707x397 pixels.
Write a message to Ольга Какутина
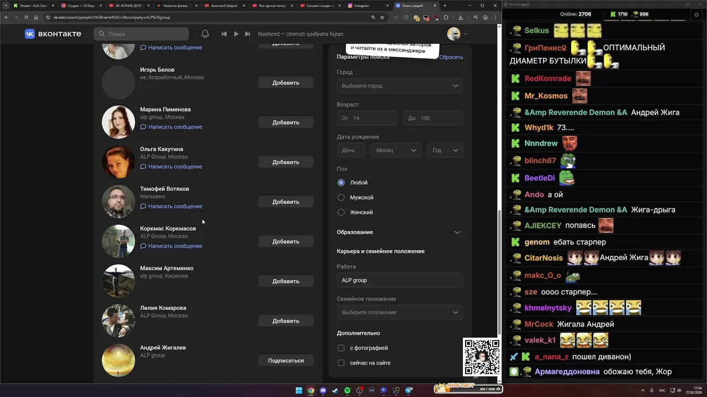tap(171, 167)
